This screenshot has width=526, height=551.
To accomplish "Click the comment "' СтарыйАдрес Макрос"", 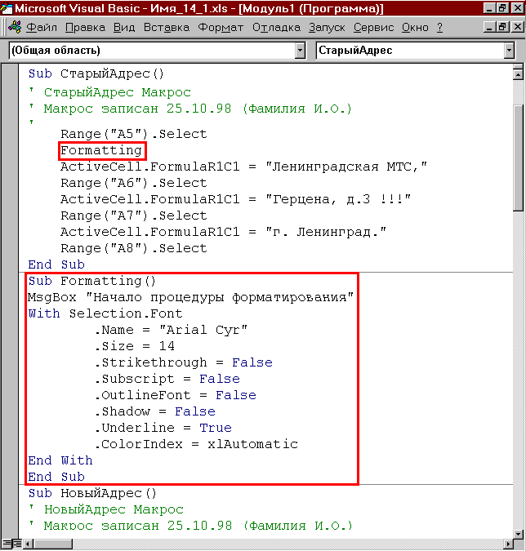I will pos(109,92).
